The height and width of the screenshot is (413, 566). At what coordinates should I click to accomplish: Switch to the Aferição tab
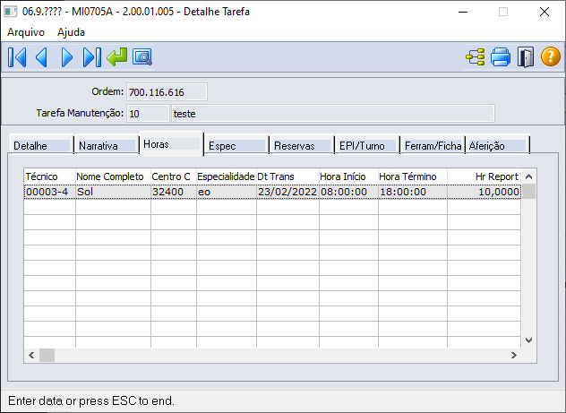498,145
